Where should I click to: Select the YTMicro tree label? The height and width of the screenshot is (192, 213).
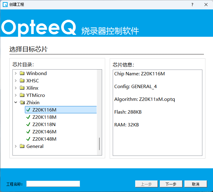pyautogui.click(x=36, y=95)
